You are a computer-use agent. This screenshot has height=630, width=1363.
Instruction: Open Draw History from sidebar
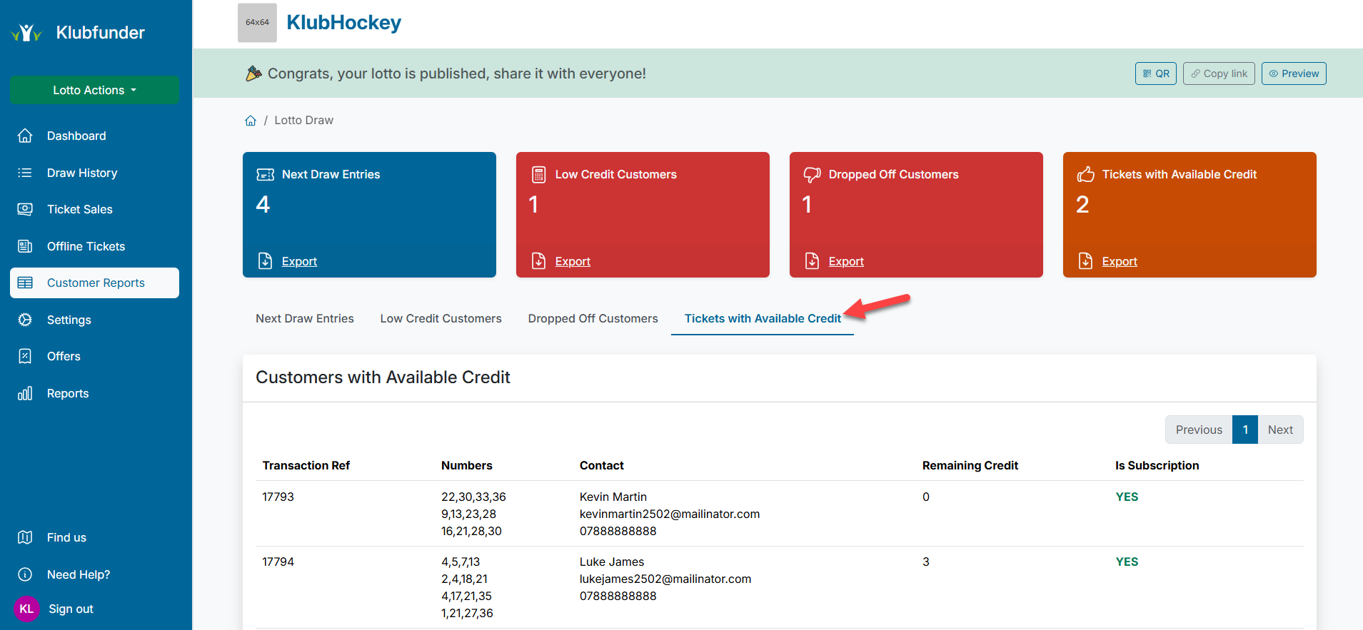(x=82, y=173)
